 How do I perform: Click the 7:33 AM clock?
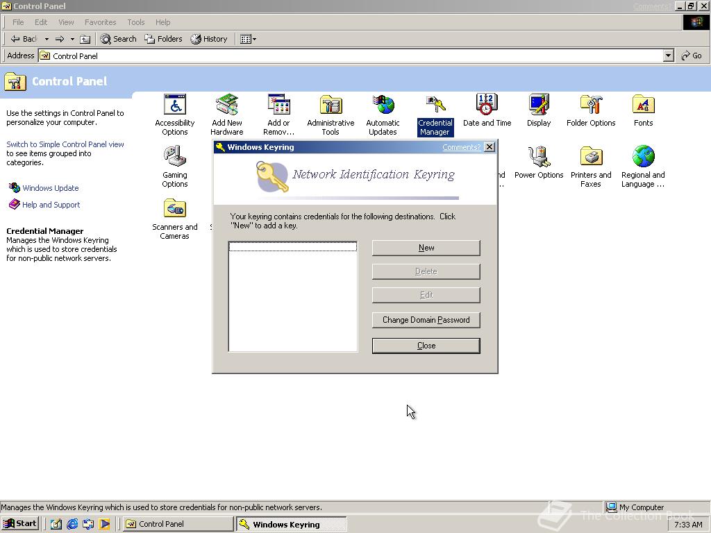click(x=688, y=525)
